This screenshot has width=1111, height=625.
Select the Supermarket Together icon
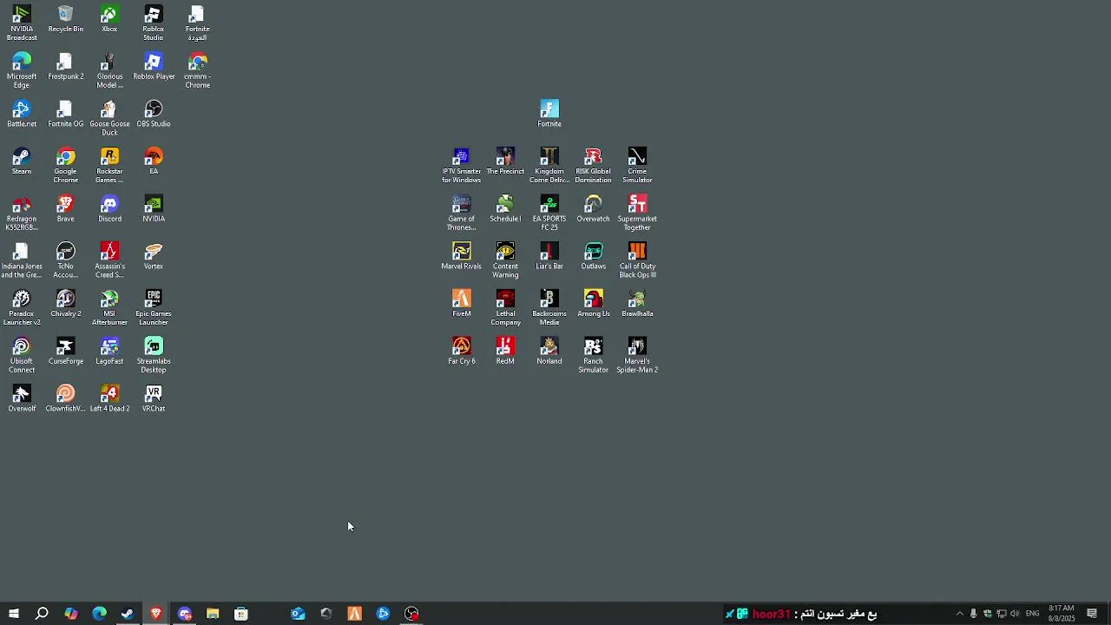tap(637, 214)
